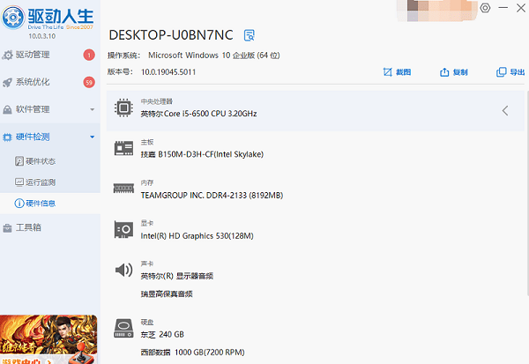Open the game advertisement banner
Image resolution: width=529 pixels, height=364 pixels.
[x=48, y=339]
